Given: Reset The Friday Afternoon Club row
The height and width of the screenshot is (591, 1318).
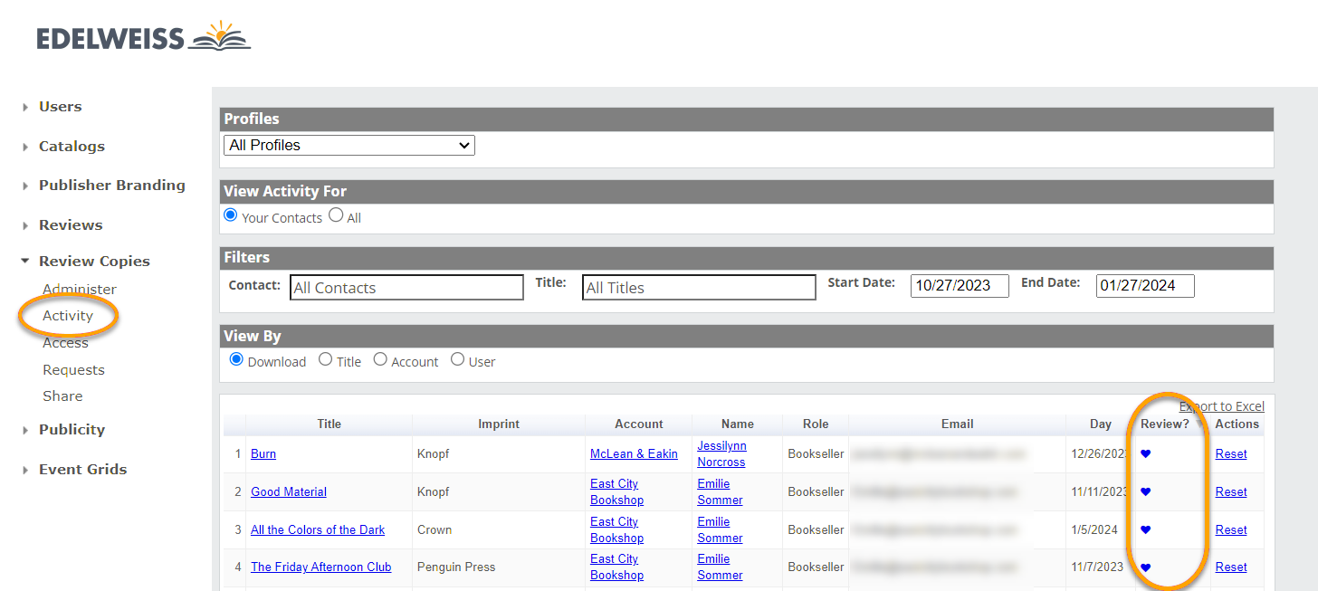Looking at the screenshot, I should click(1231, 567).
